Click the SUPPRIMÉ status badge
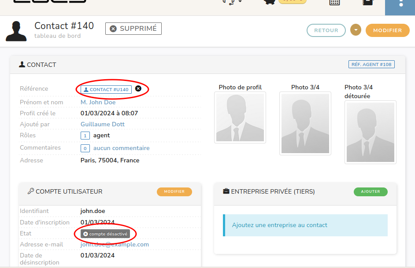The image size is (415, 268). click(x=133, y=29)
